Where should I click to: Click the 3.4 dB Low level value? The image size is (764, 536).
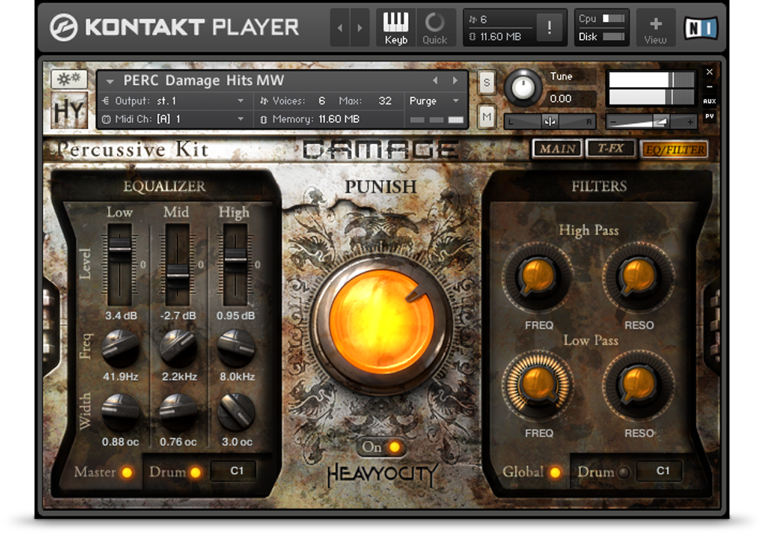pos(121,315)
